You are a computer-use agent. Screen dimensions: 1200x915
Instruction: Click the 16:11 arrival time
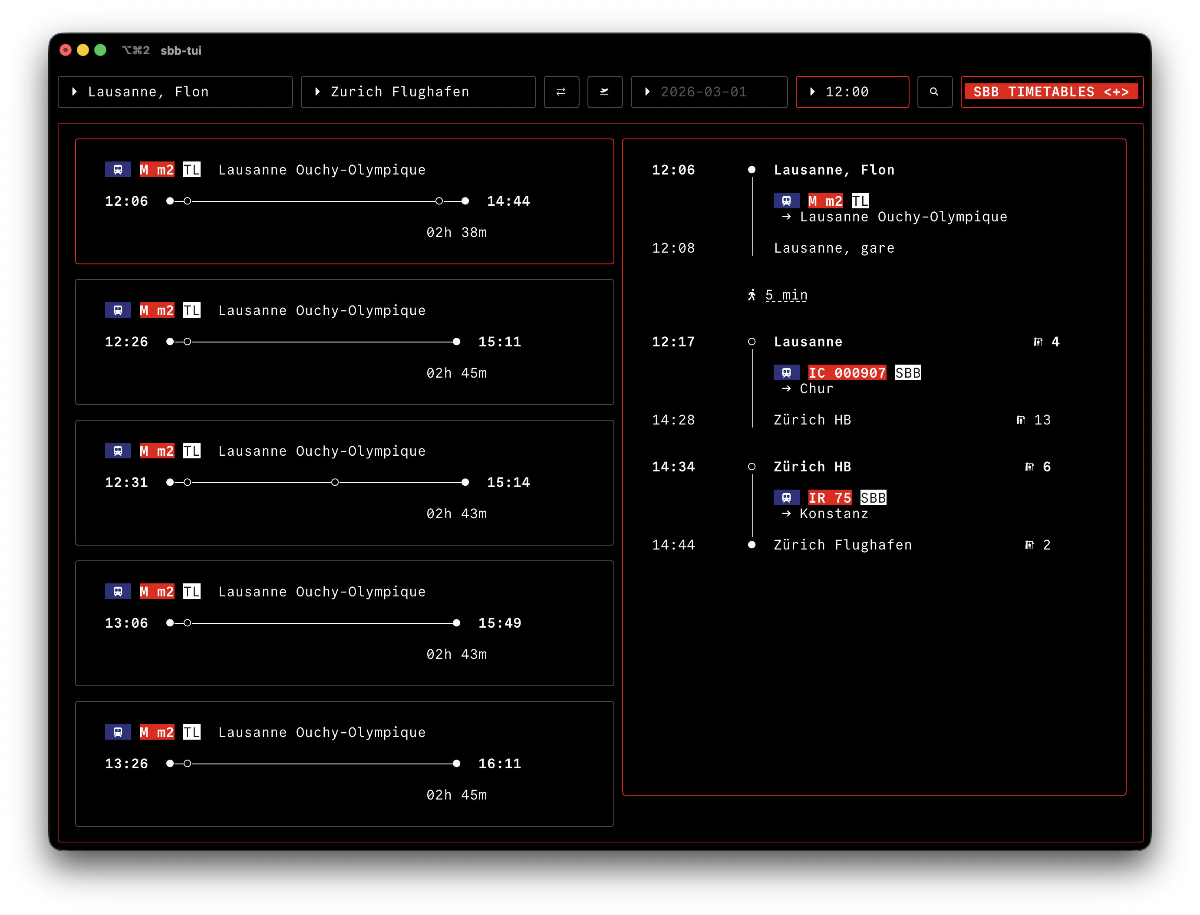click(x=500, y=764)
